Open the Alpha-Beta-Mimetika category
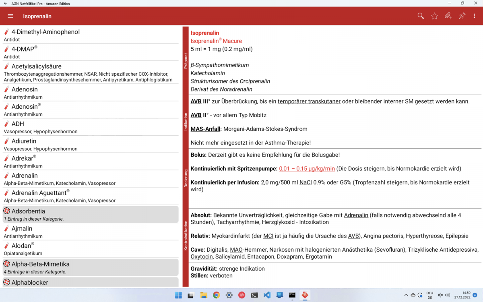This screenshot has height=302, width=483. [91, 267]
